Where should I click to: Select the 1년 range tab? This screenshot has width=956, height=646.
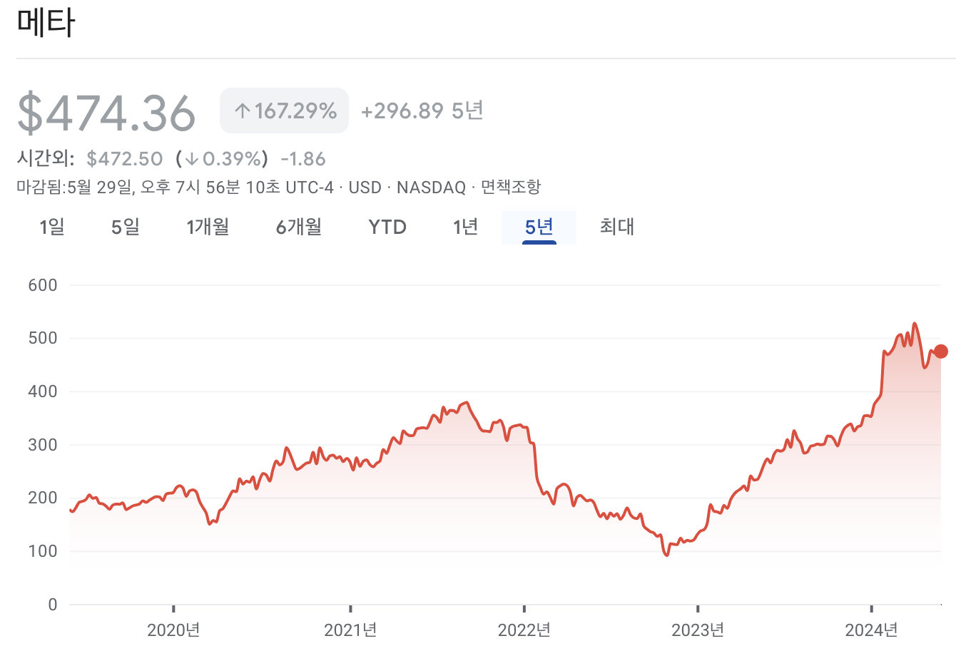coord(465,227)
